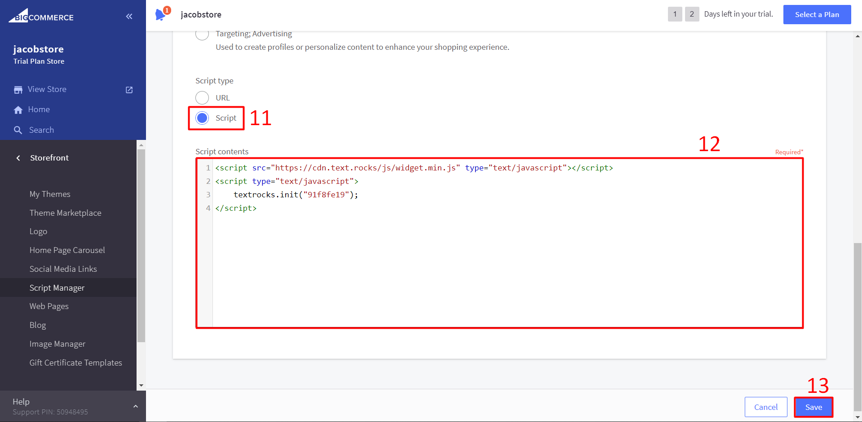Click the Cancel button

pos(765,407)
